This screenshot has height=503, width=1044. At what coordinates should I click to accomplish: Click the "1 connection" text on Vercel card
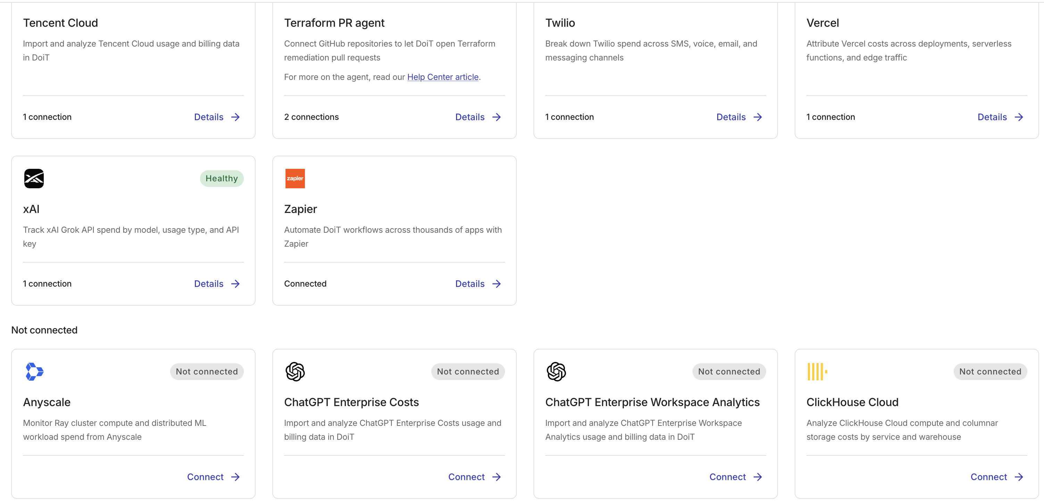(830, 117)
